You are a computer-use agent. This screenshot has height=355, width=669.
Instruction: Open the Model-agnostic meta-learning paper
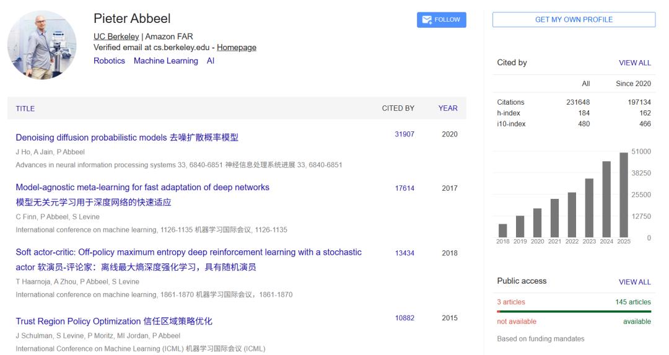pos(142,187)
